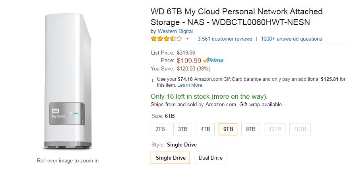The height and width of the screenshot is (170, 355).
Task: Click the Learn More gift card link
Action: coord(190,85)
